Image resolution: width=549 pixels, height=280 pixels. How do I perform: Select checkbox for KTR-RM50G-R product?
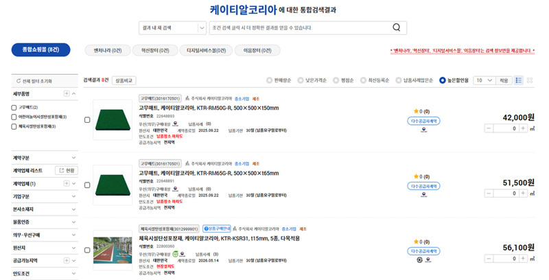click(87, 119)
